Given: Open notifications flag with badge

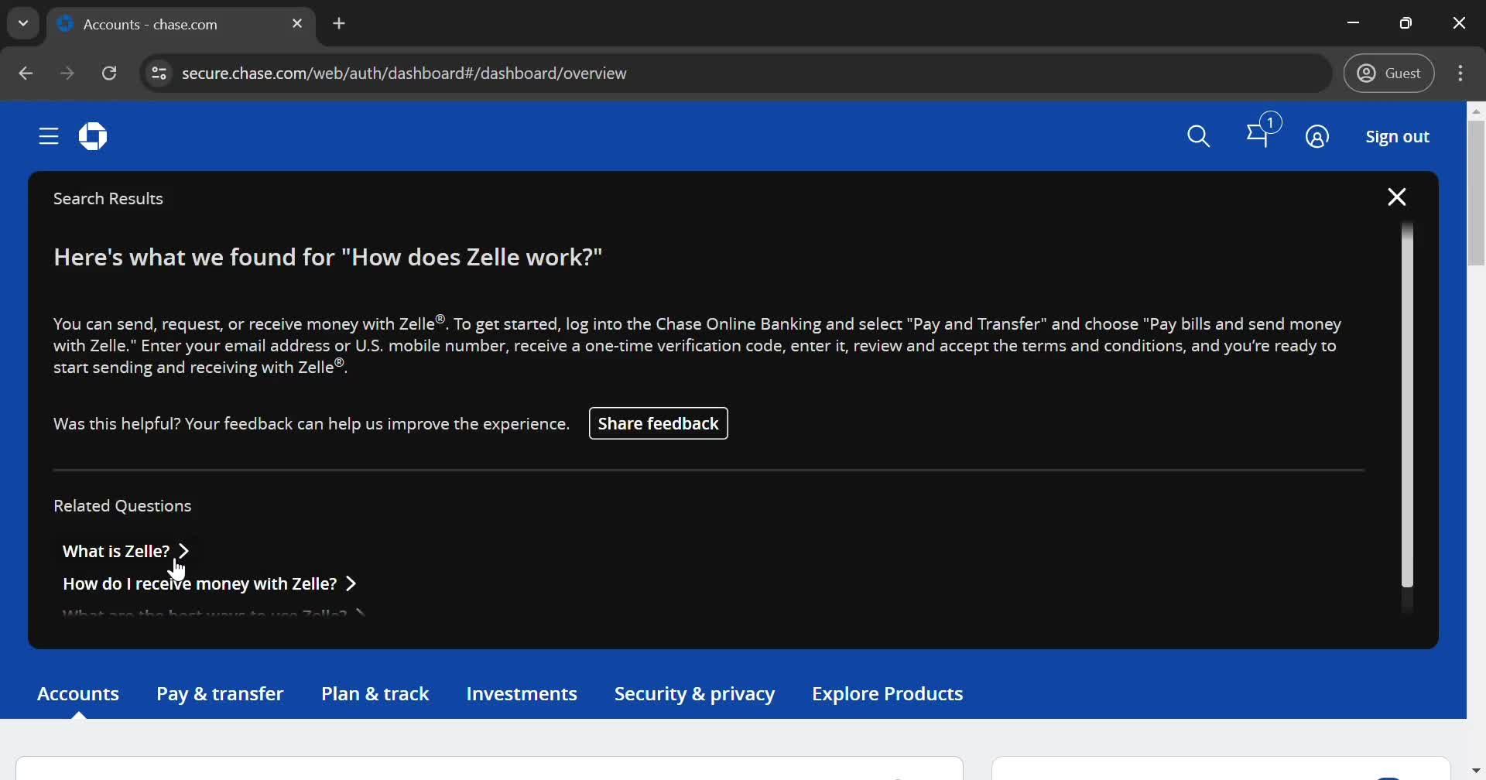Looking at the screenshot, I should (1260, 135).
